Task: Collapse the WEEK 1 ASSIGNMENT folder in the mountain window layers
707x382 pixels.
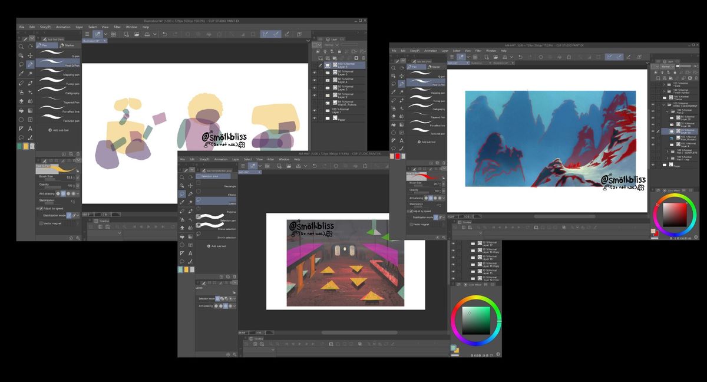Action: click(663, 104)
